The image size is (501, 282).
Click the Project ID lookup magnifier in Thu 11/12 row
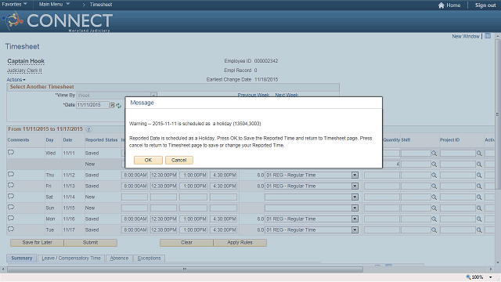[479, 175]
